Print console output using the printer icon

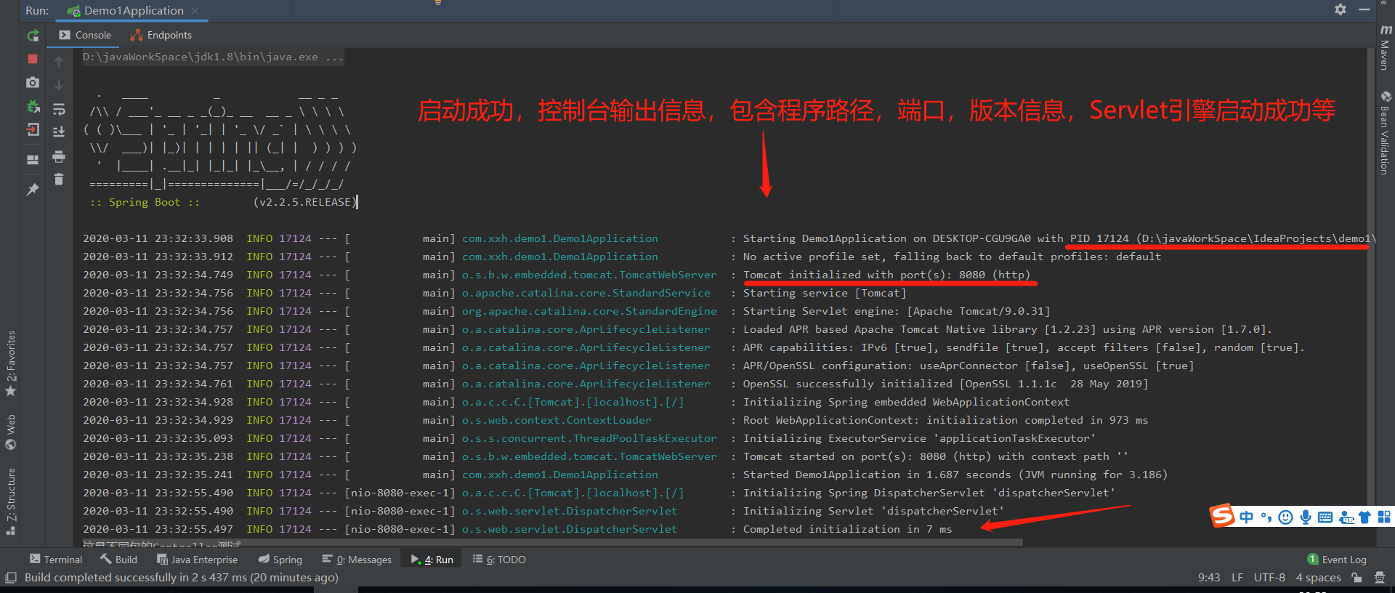59,156
